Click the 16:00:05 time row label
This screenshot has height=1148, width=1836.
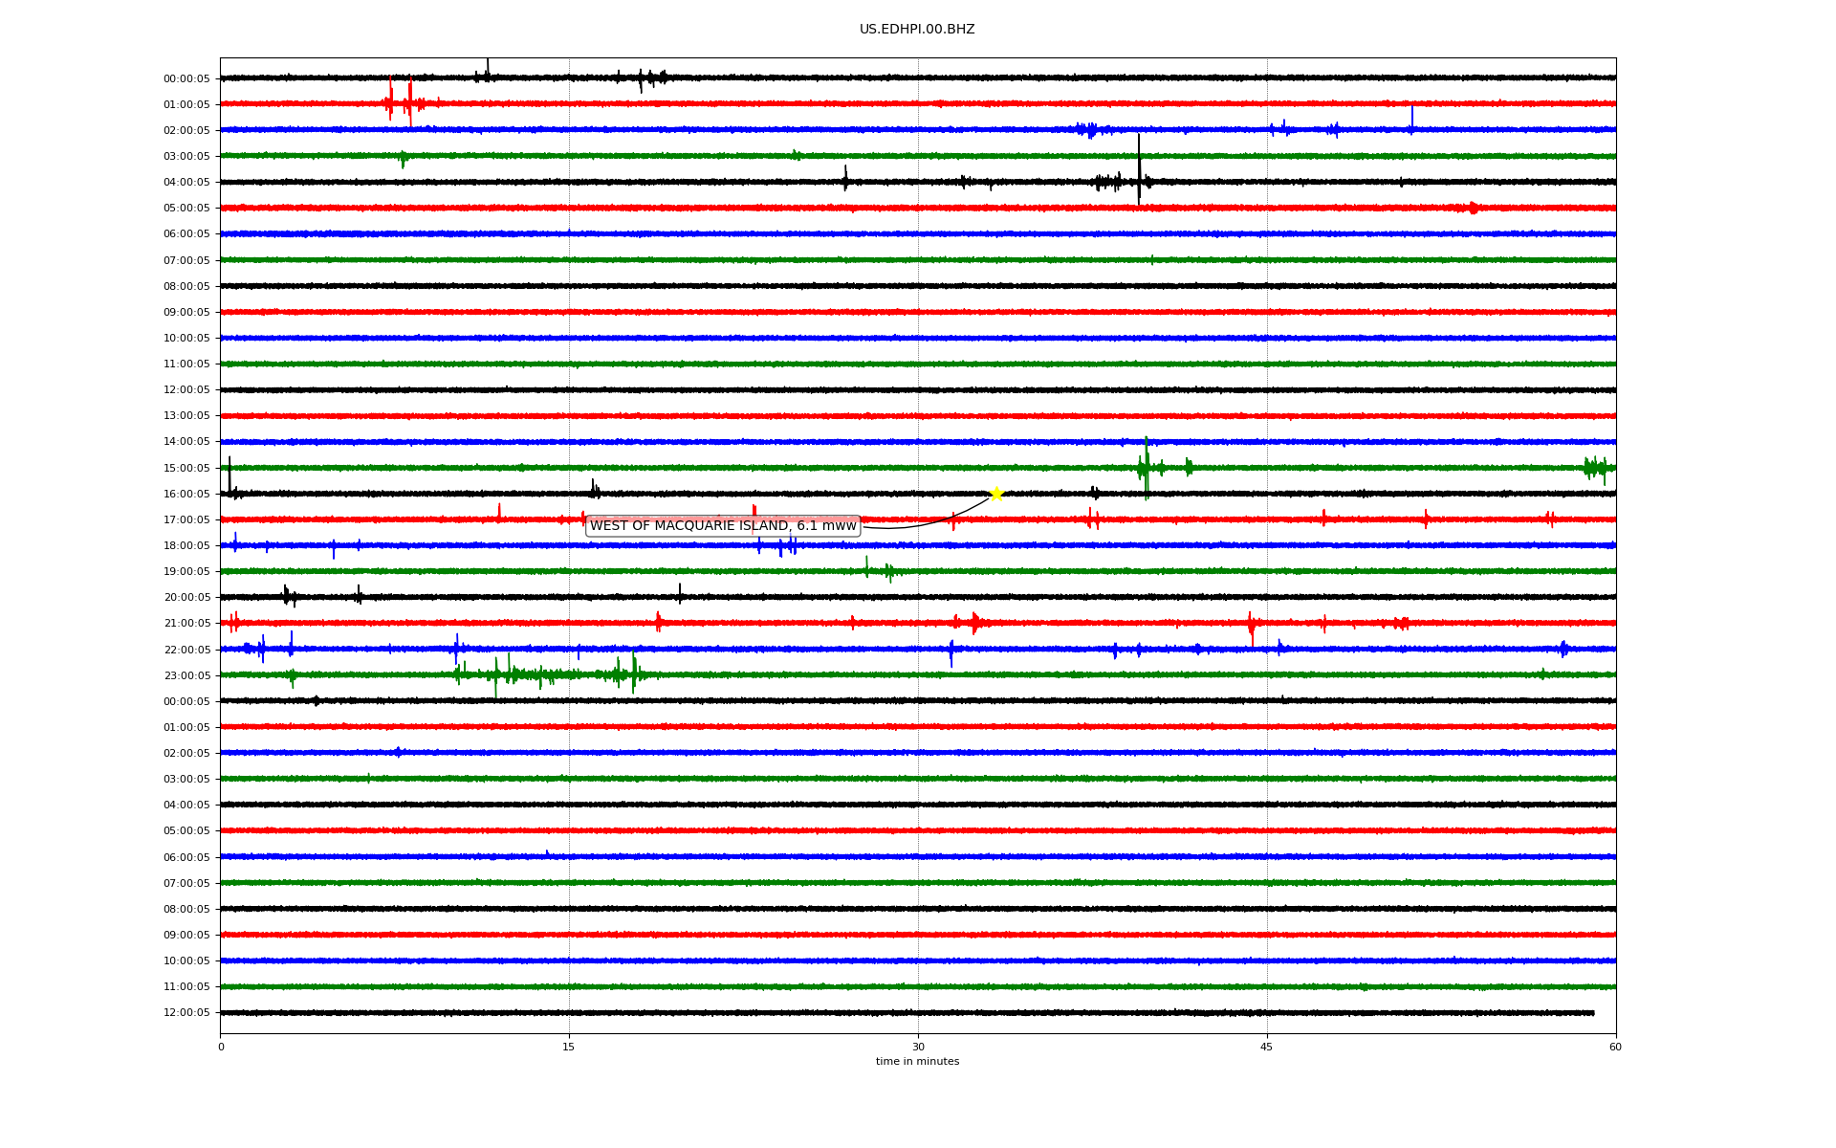(x=186, y=495)
